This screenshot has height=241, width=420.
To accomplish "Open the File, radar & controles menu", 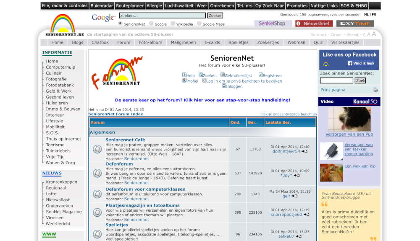I will point(65,6).
